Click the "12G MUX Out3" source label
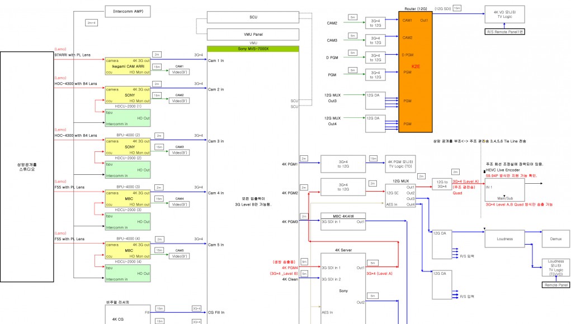 [x=332, y=98]
